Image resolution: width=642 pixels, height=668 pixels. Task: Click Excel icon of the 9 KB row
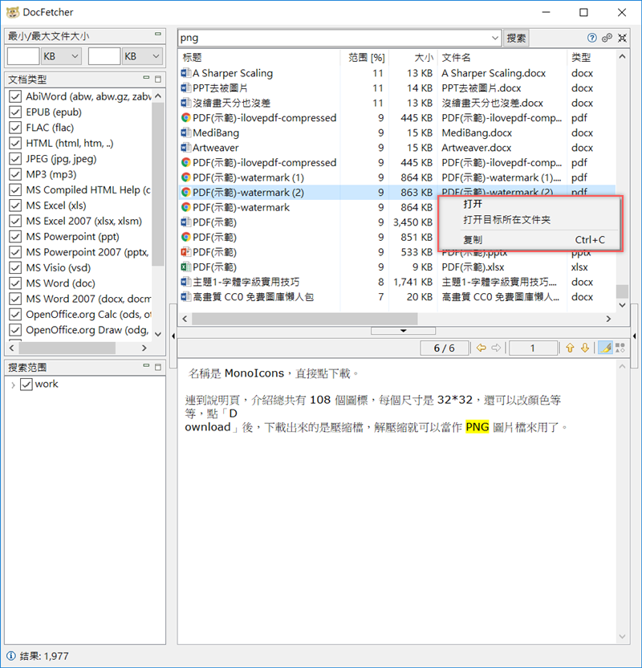point(185,267)
